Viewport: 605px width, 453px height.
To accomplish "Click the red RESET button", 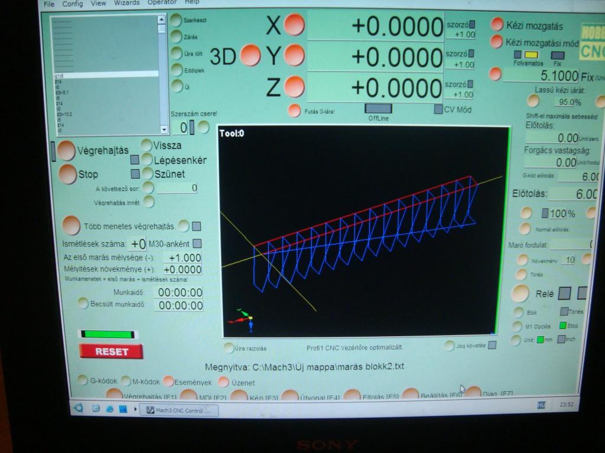I will pos(111,352).
